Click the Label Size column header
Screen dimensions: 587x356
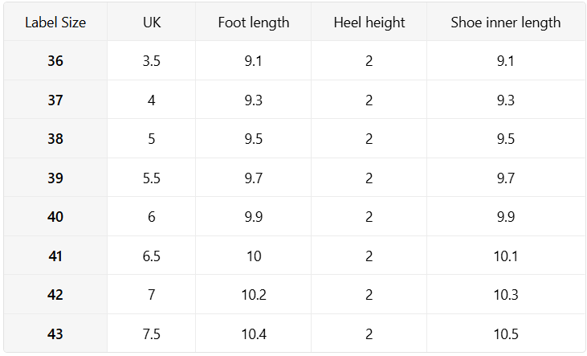pyautogui.click(x=55, y=23)
